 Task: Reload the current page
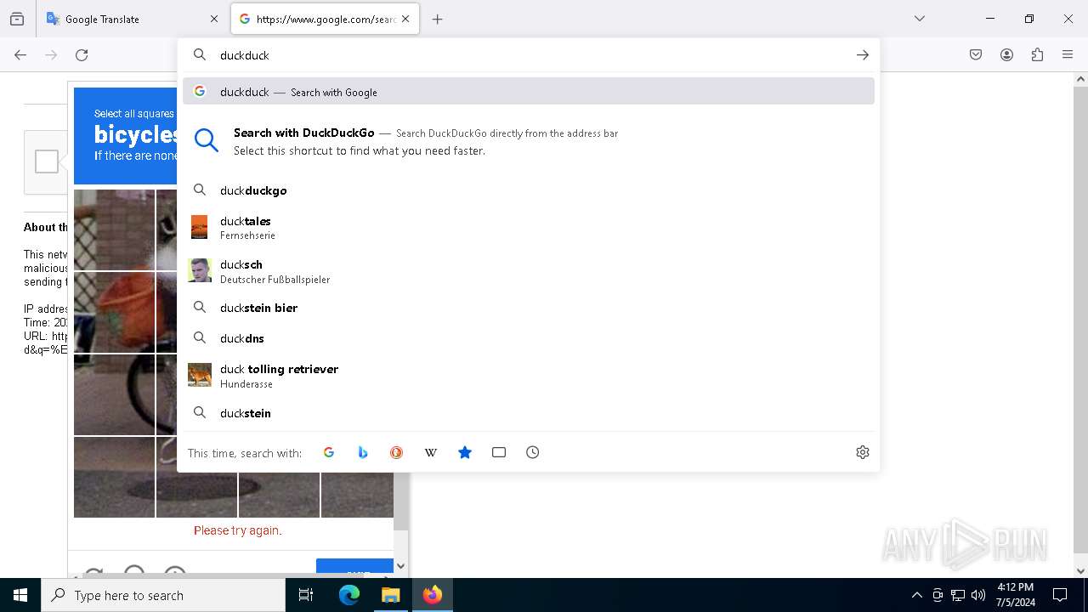pos(82,54)
